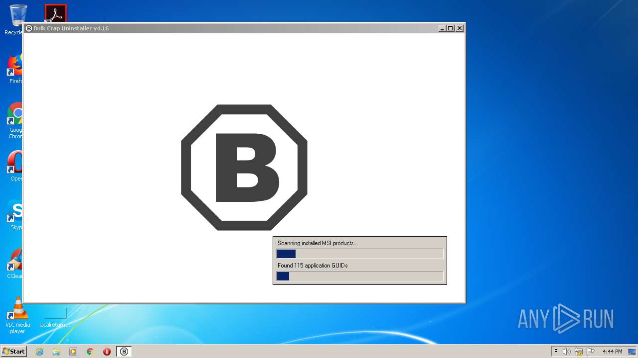The height and width of the screenshot is (358, 638).
Task: Select Bulk Crap Uninstaller taskbar button
Action: click(124, 352)
